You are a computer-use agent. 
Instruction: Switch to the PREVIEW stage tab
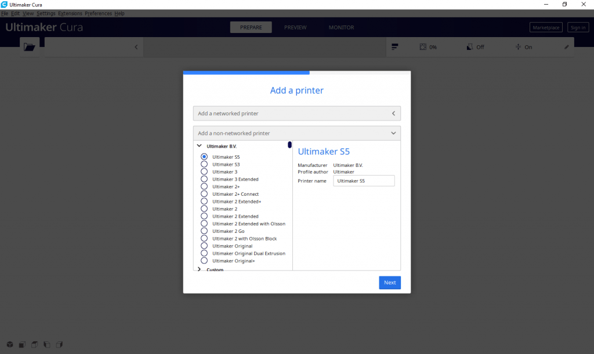295,27
